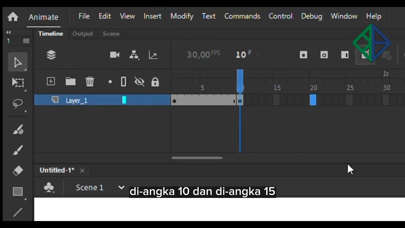Click frame number 25 on the ruler

tap(350, 88)
